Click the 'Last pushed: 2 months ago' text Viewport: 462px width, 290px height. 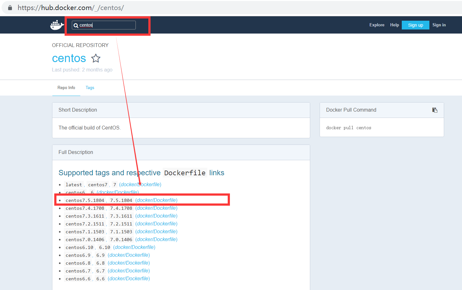(x=82, y=70)
